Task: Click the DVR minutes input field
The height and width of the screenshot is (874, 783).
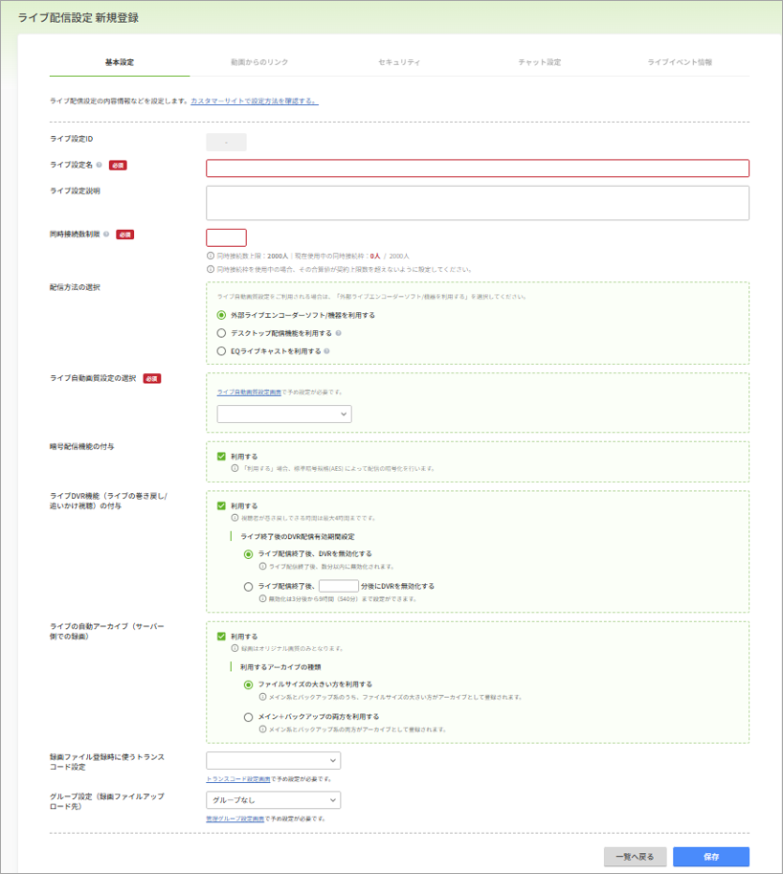Action: coord(339,586)
